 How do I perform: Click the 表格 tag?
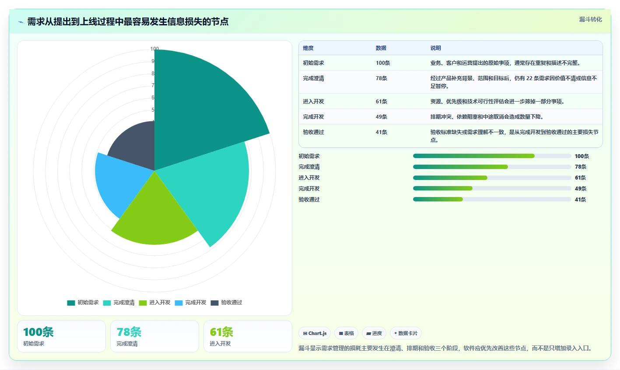coord(347,333)
